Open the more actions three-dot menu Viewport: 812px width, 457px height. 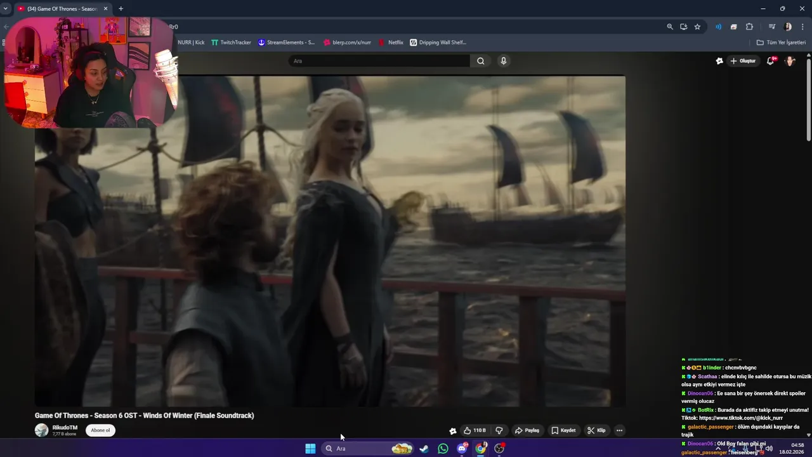point(620,430)
